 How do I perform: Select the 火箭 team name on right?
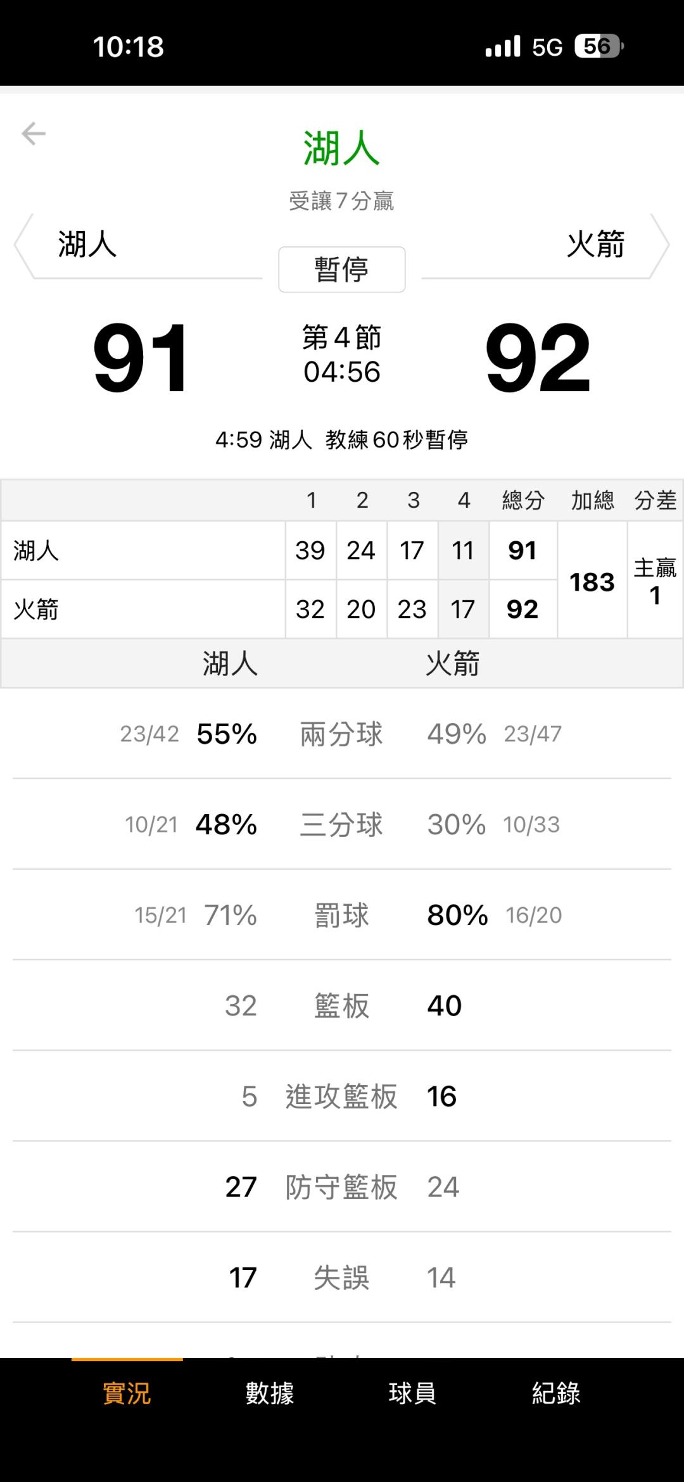click(595, 244)
